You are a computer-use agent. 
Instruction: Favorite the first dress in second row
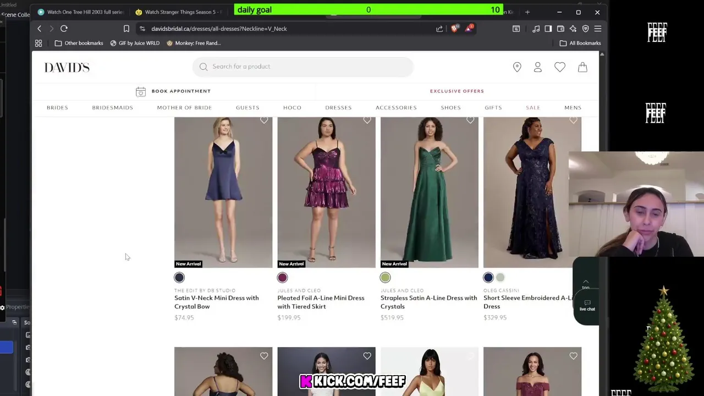pyautogui.click(x=264, y=356)
